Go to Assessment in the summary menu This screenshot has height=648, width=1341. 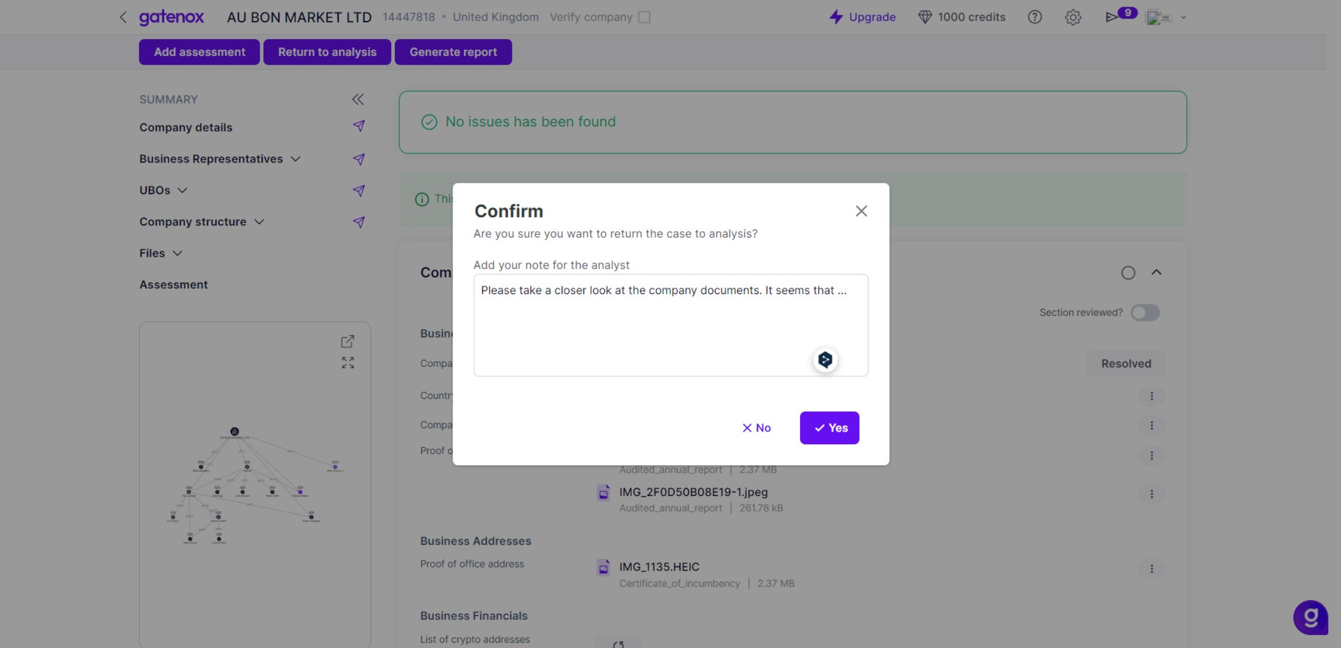pos(174,285)
